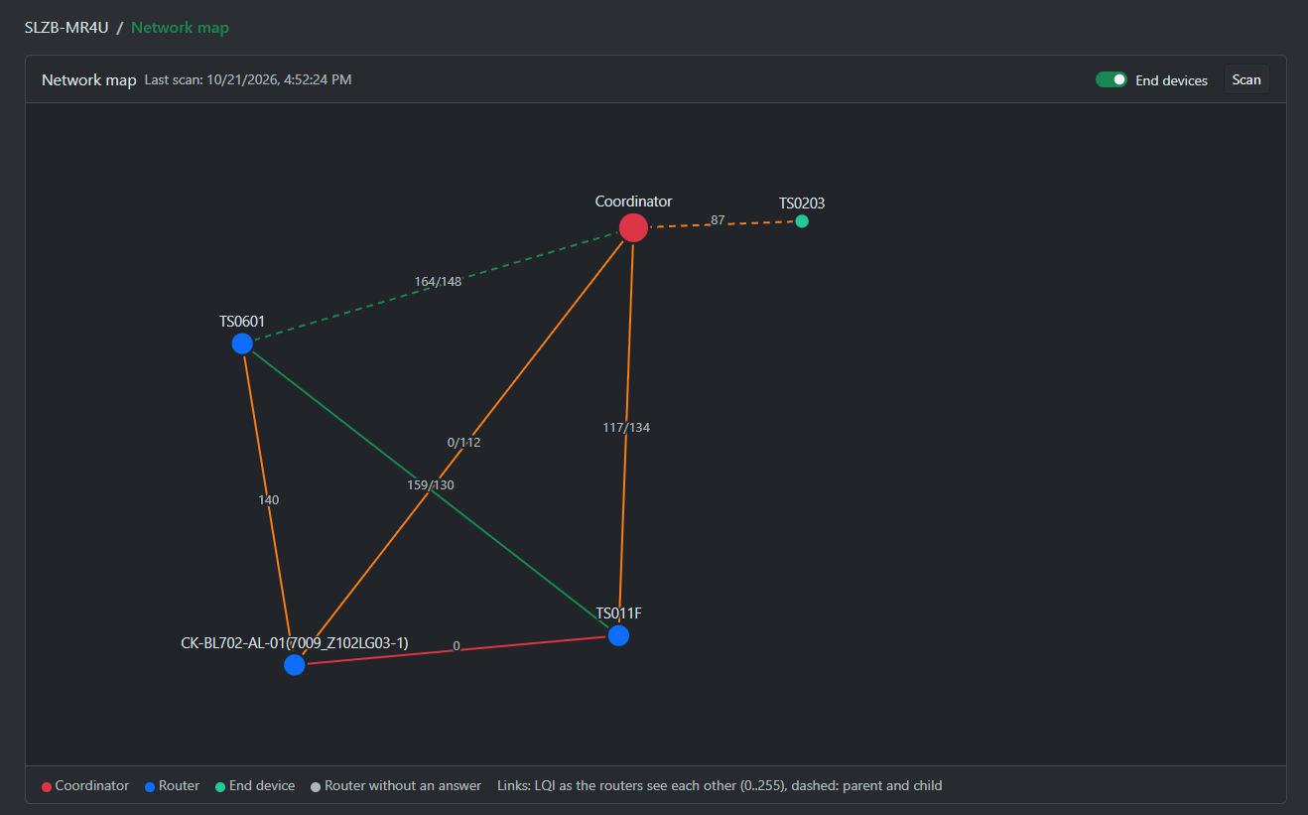The width and height of the screenshot is (1308, 815).
Task: Click the Router without an answer legend
Action: tap(396, 785)
